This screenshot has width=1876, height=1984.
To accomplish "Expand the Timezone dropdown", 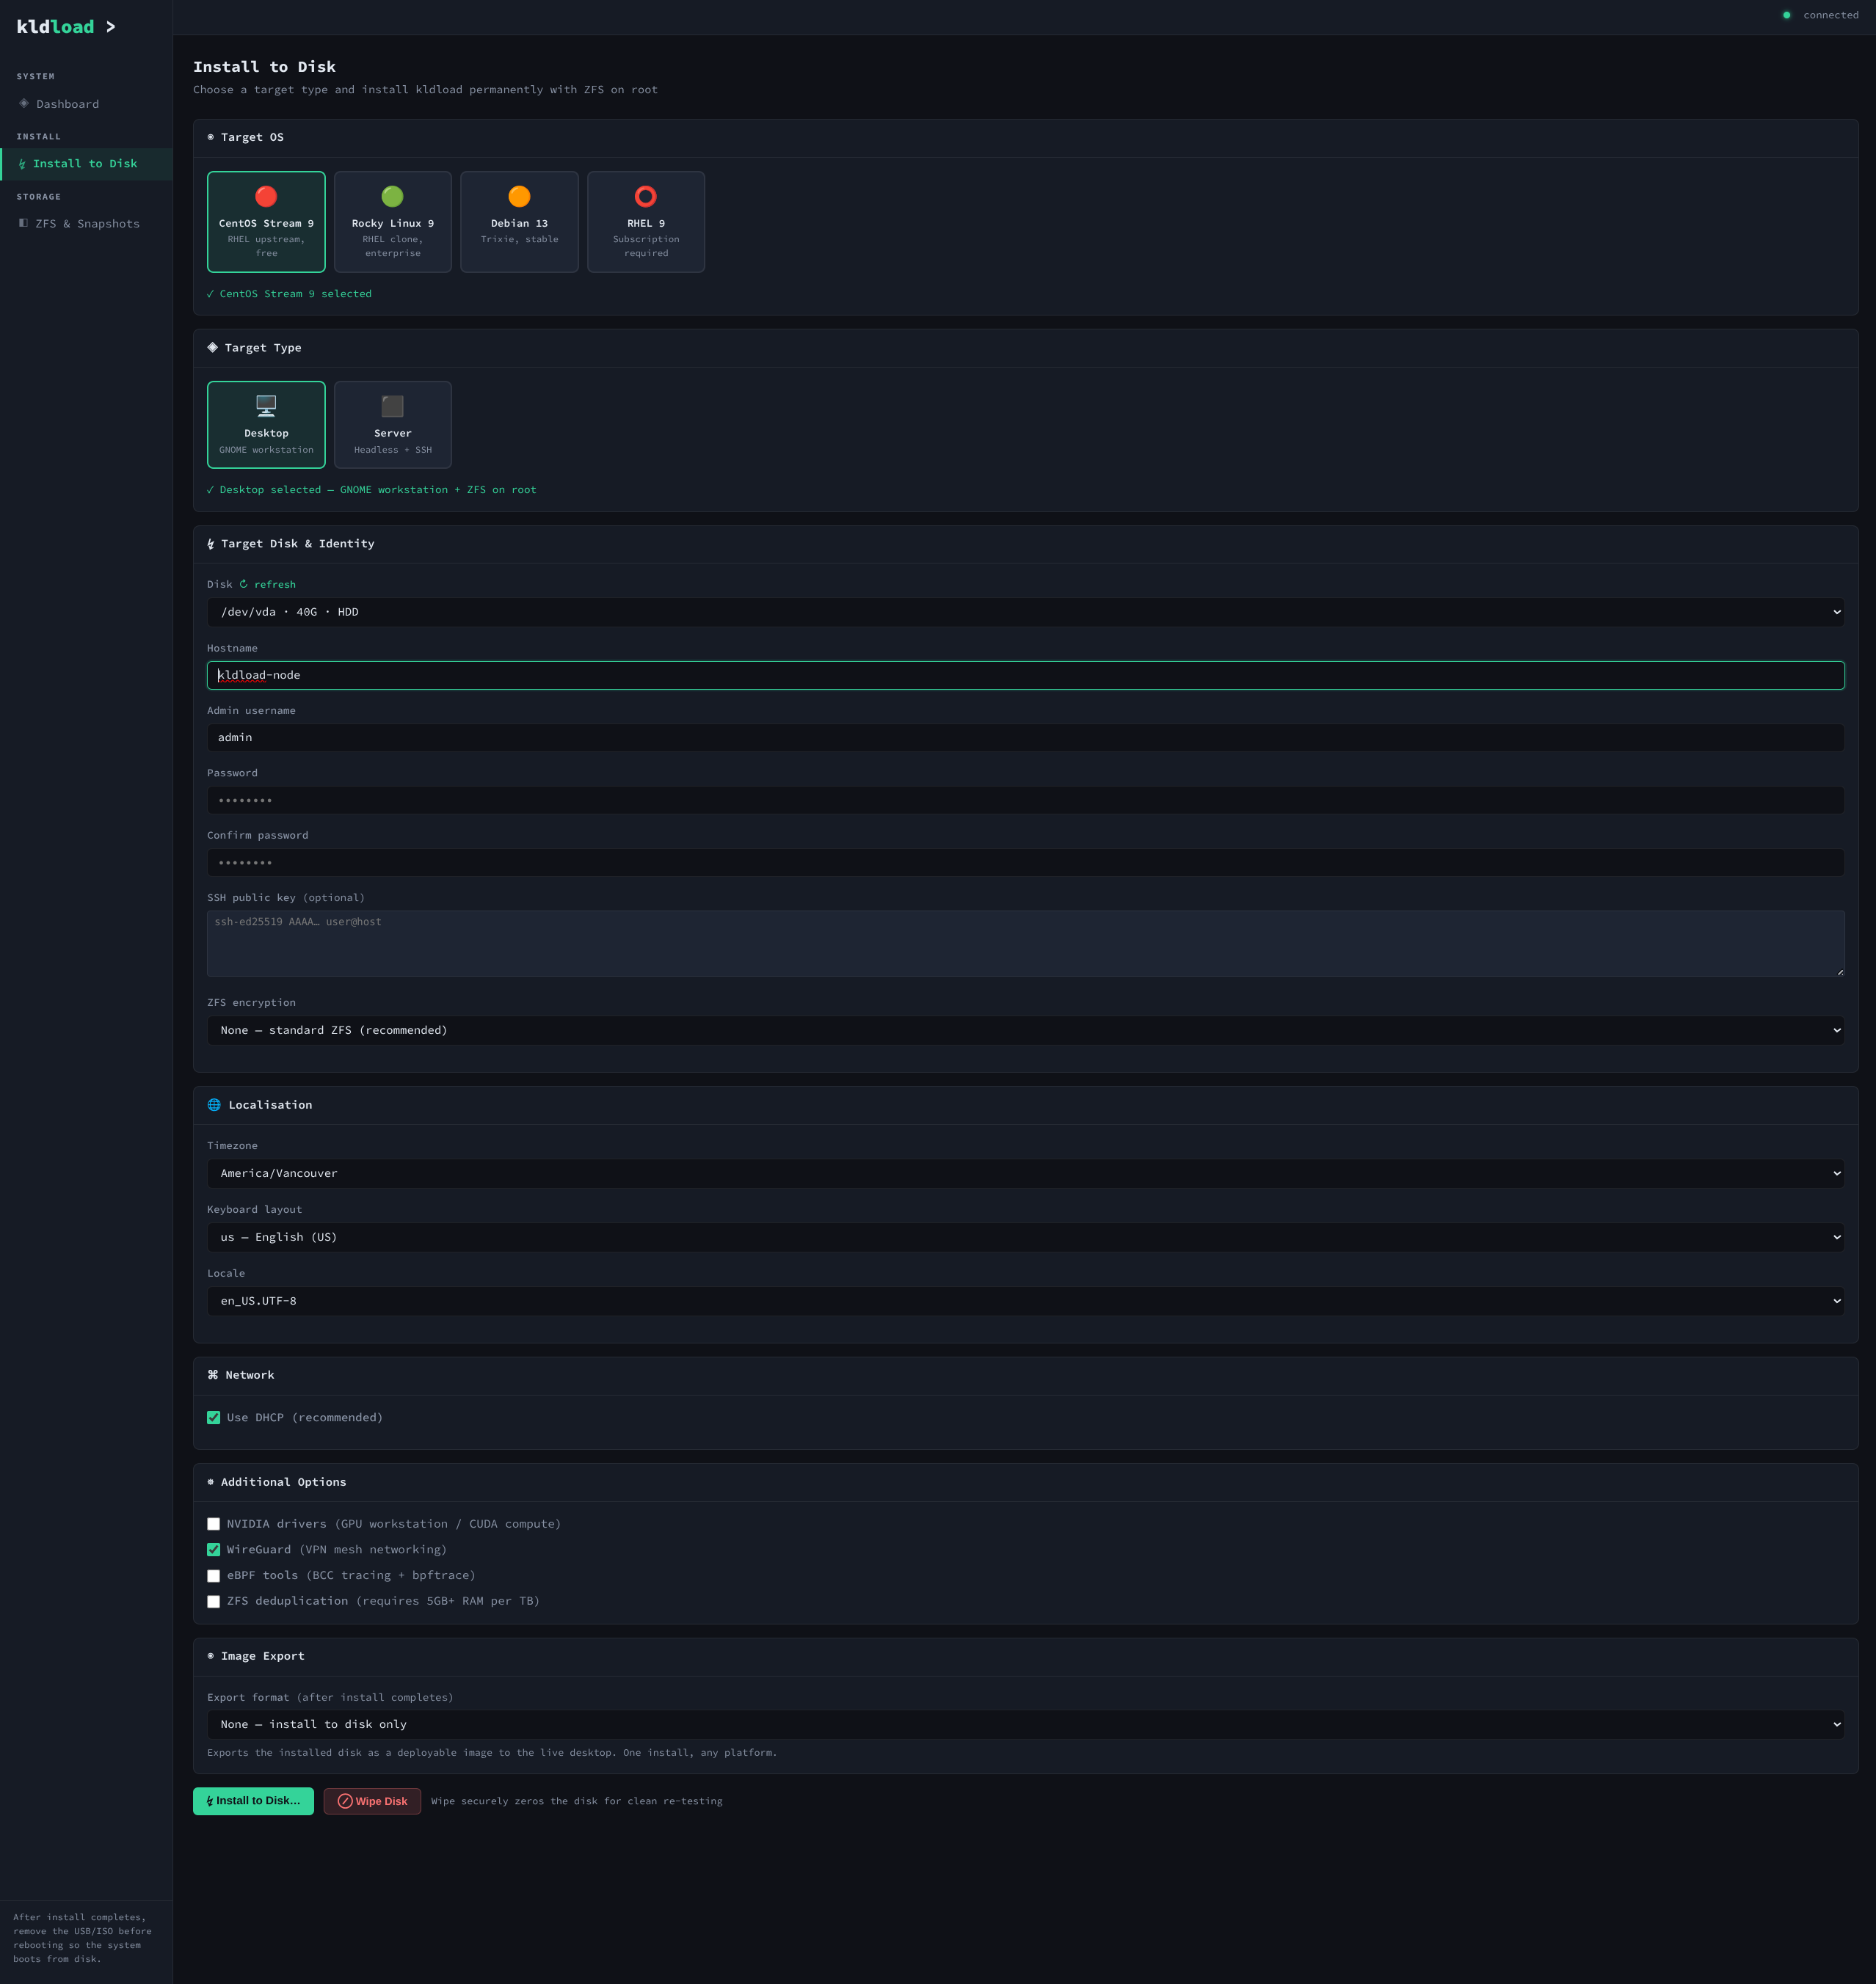I will point(1025,1173).
